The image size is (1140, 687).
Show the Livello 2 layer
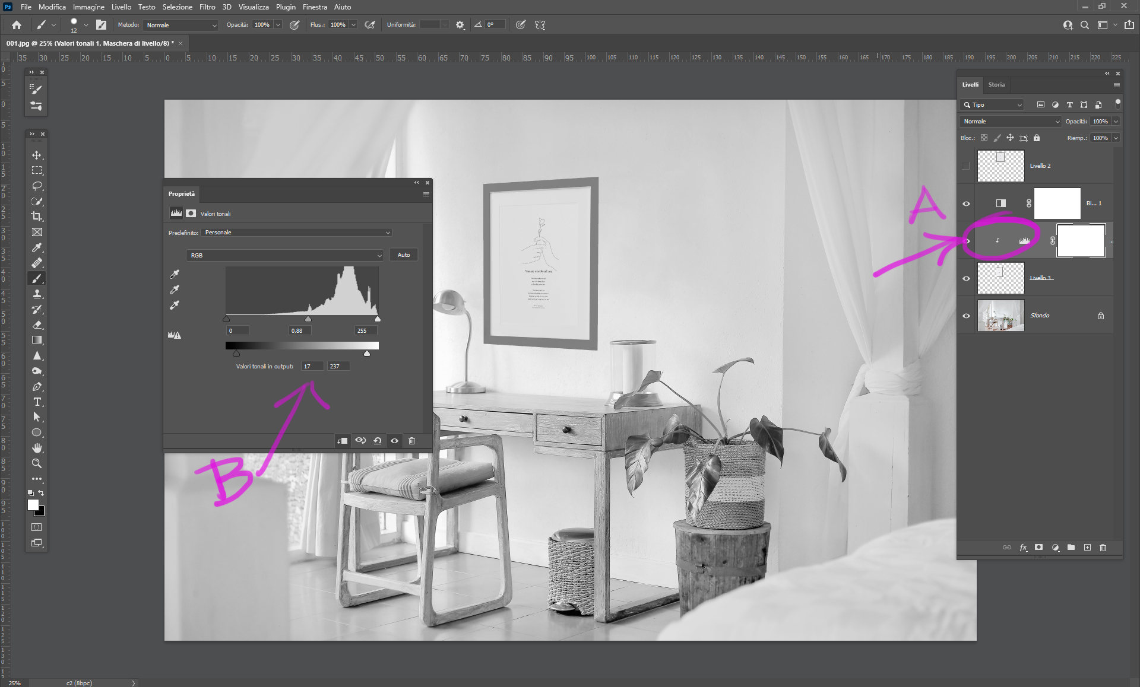point(966,166)
